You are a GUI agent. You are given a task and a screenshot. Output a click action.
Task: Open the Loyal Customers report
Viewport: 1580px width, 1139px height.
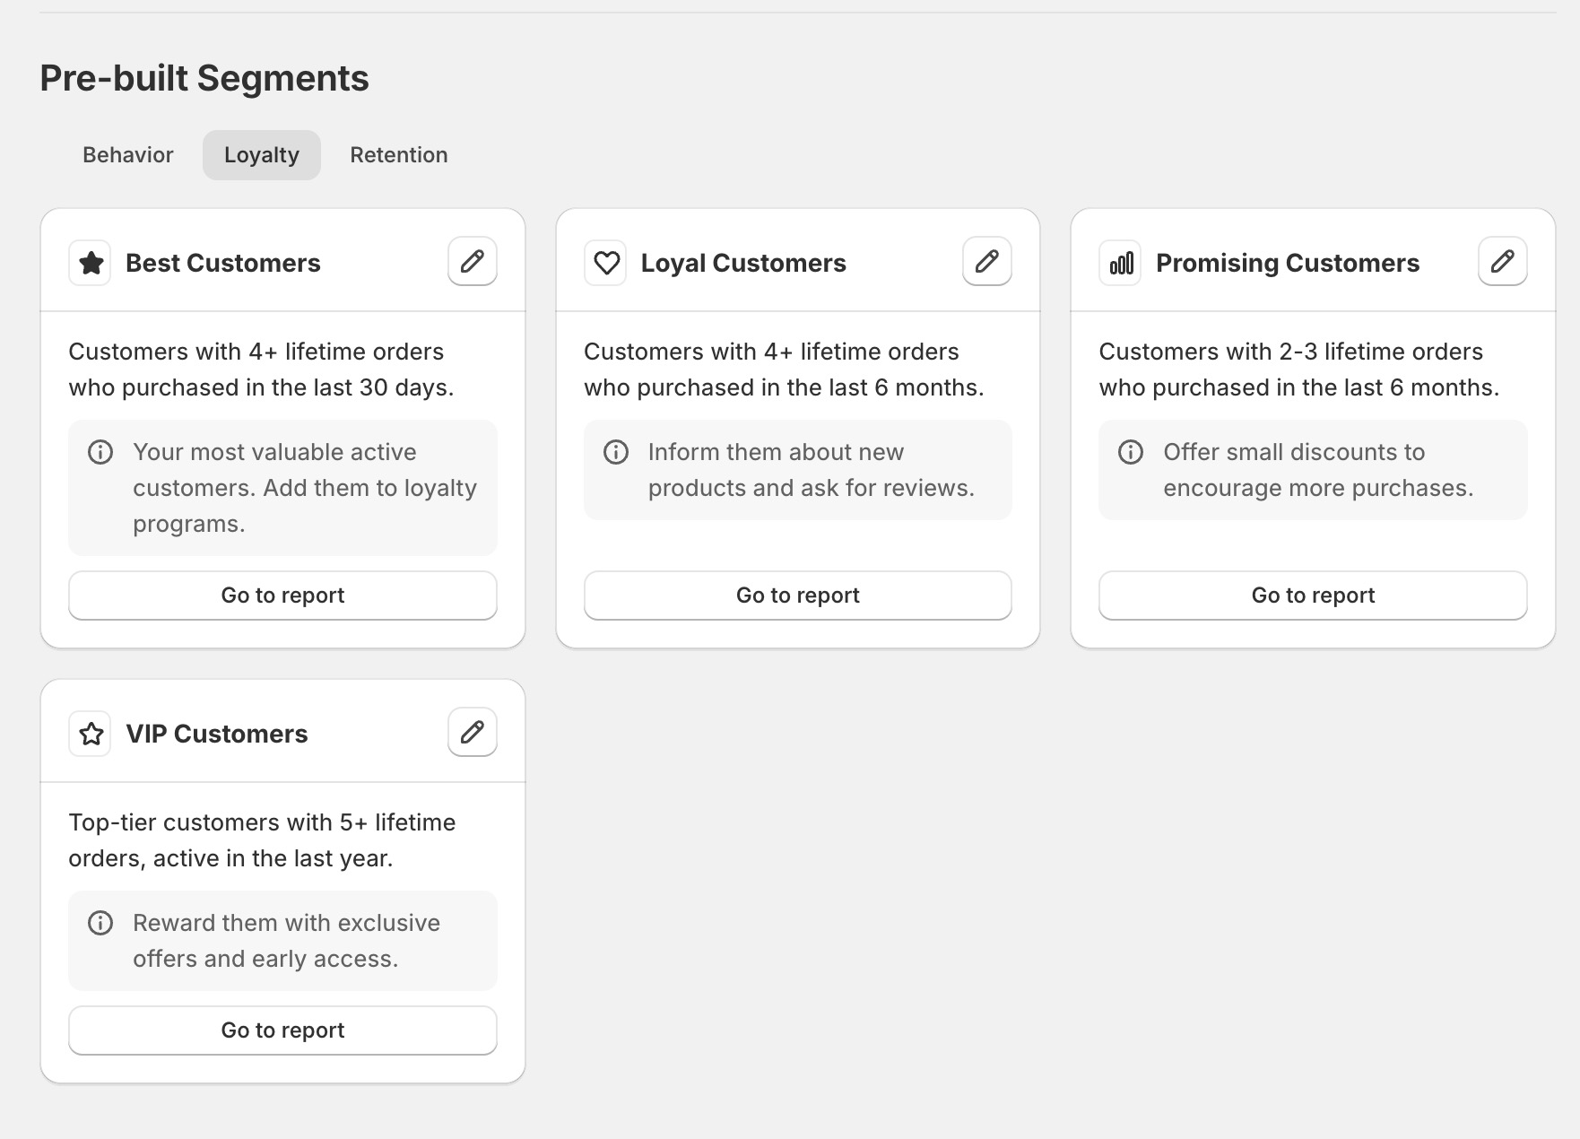pyautogui.click(x=797, y=595)
